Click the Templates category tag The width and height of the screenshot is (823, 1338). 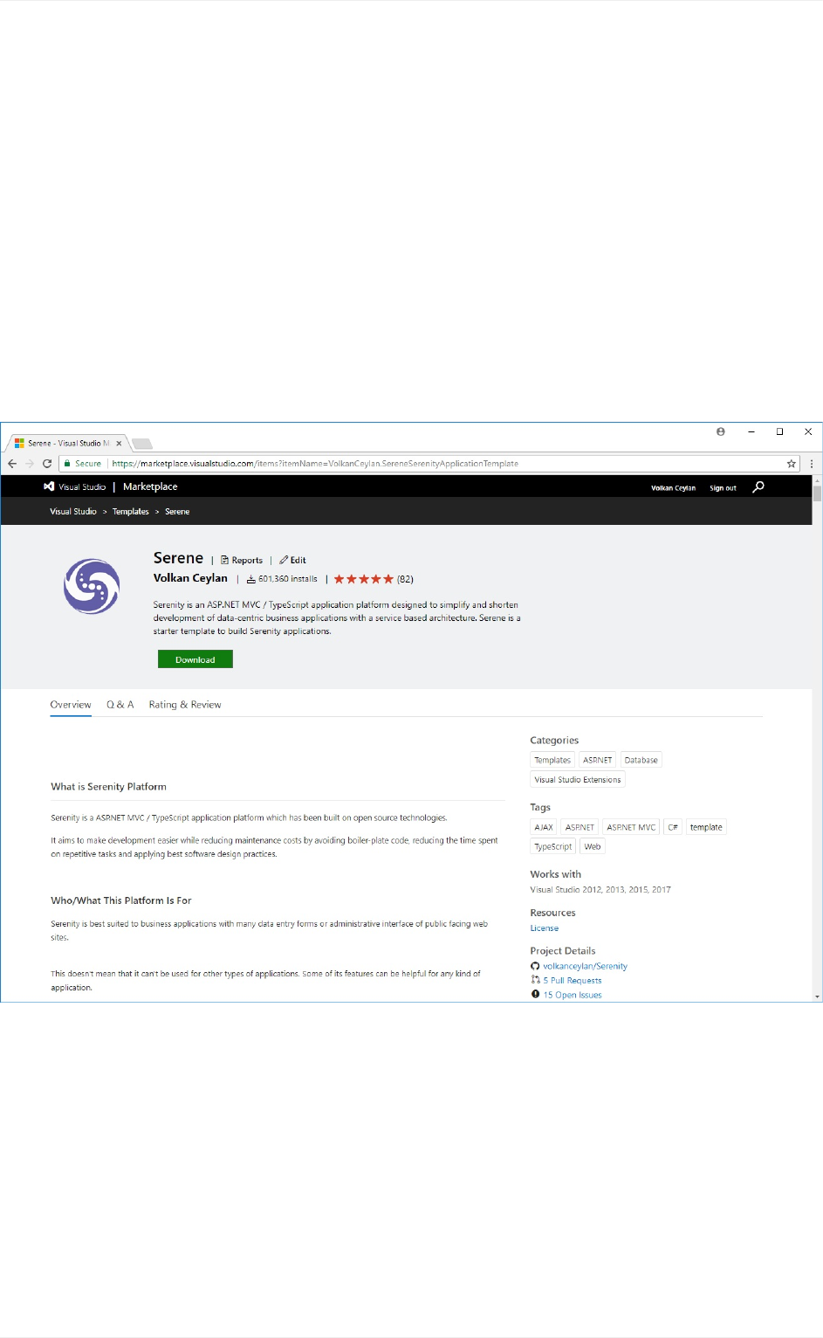click(552, 760)
